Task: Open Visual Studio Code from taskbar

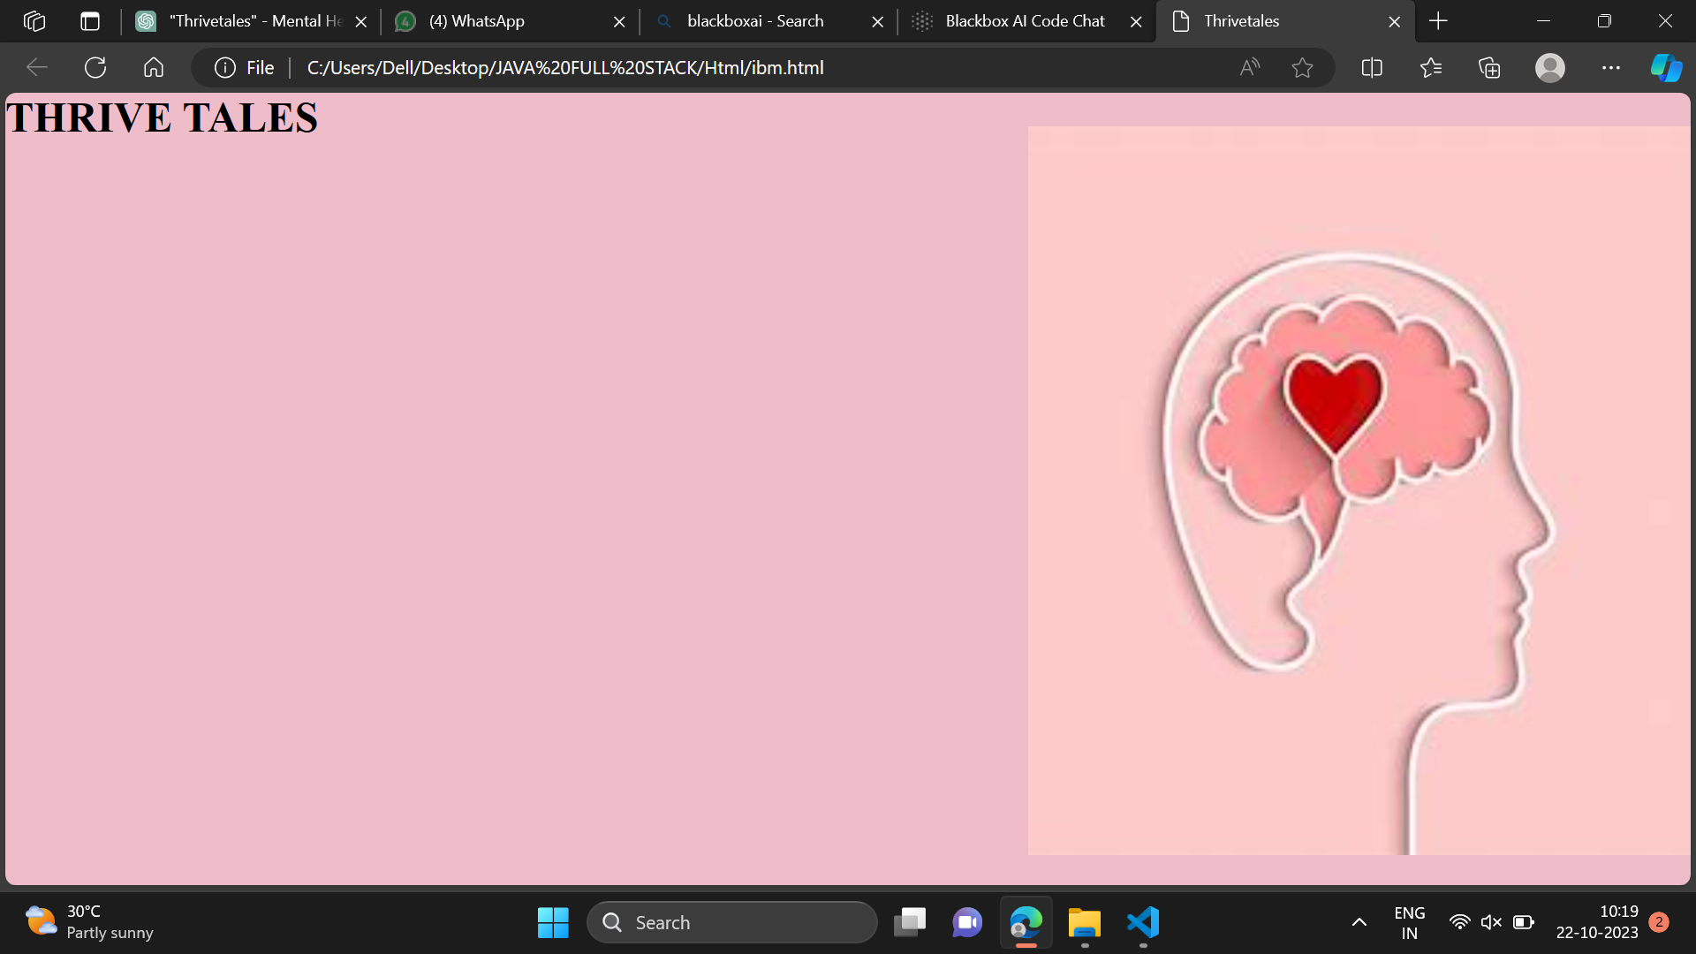Action: [1143, 922]
